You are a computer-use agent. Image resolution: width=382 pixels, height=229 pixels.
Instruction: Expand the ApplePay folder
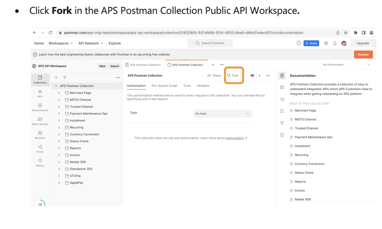point(59,183)
